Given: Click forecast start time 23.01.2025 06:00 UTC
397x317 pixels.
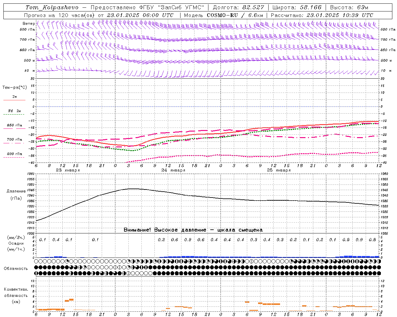Looking at the screenshot, I should click(140, 15).
